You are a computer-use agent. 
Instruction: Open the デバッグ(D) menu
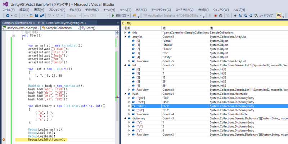tap(92, 10)
